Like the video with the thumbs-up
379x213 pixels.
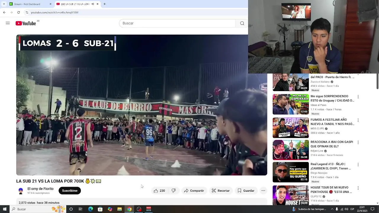click(159, 191)
